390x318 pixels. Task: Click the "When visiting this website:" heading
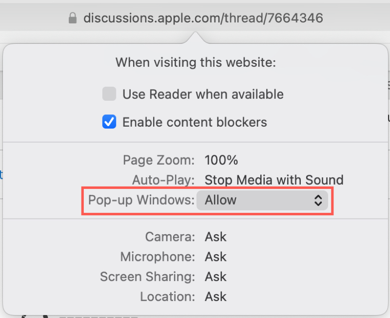click(x=195, y=62)
